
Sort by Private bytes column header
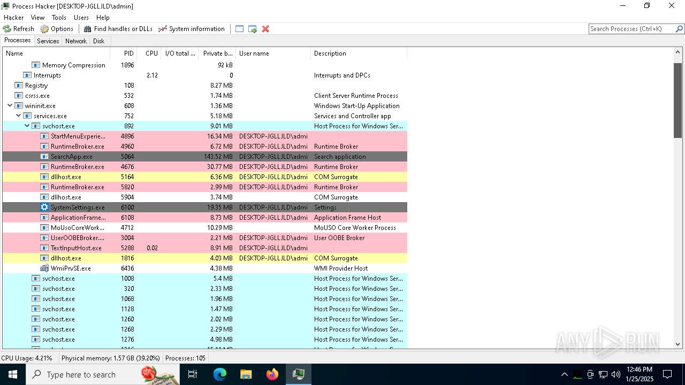pos(217,53)
